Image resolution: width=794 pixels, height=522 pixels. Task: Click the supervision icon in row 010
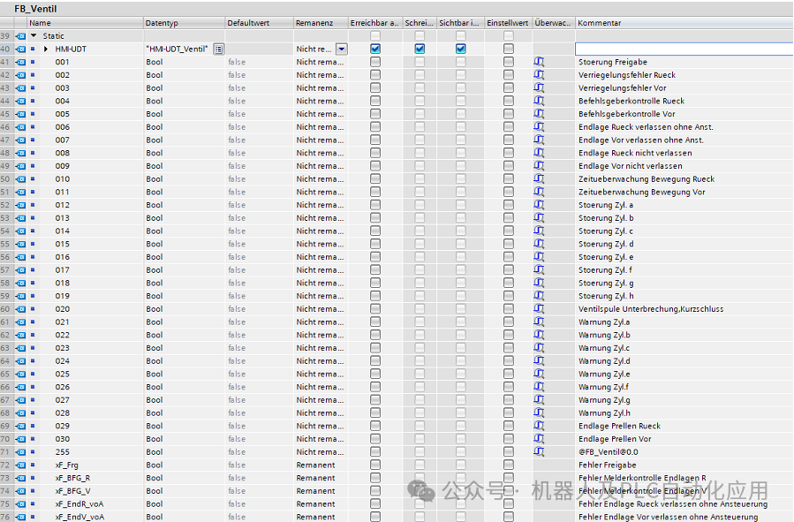point(539,179)
